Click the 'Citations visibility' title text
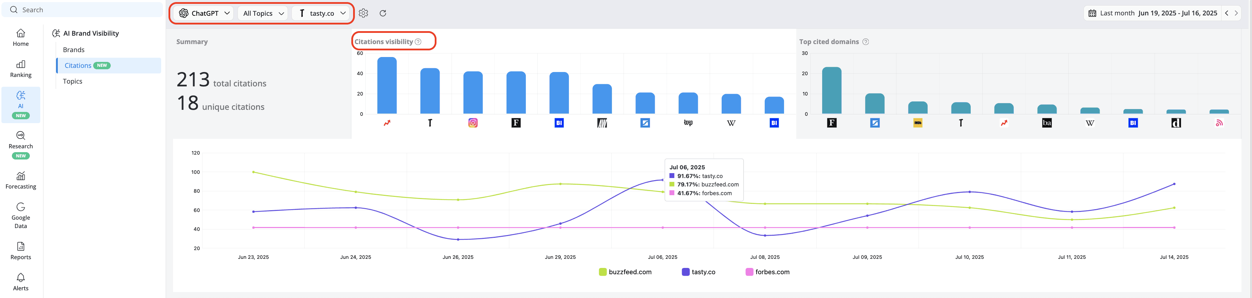Viewport: 1252px width, 298px height. click(384, 42)
